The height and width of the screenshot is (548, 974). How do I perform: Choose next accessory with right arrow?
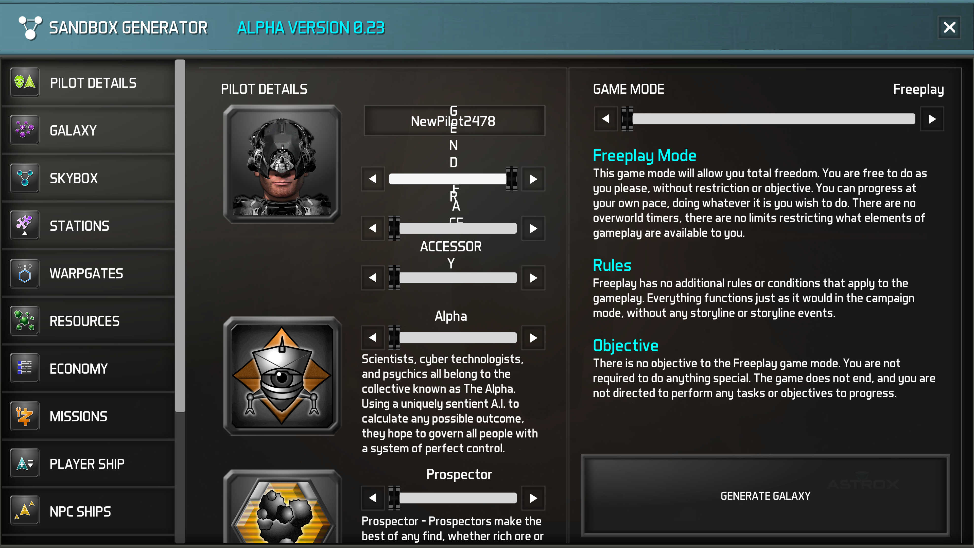coord(533,278)
